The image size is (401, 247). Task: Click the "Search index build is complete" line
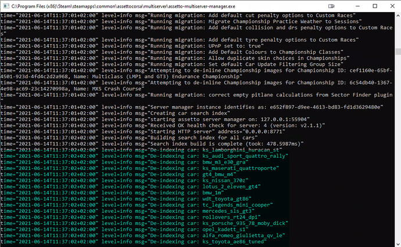click(x=152, y=144)
